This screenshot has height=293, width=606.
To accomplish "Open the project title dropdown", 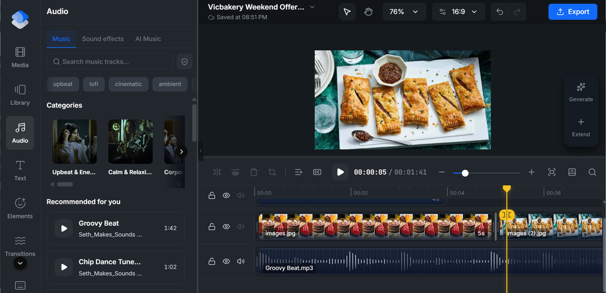I will coord(312,7).
